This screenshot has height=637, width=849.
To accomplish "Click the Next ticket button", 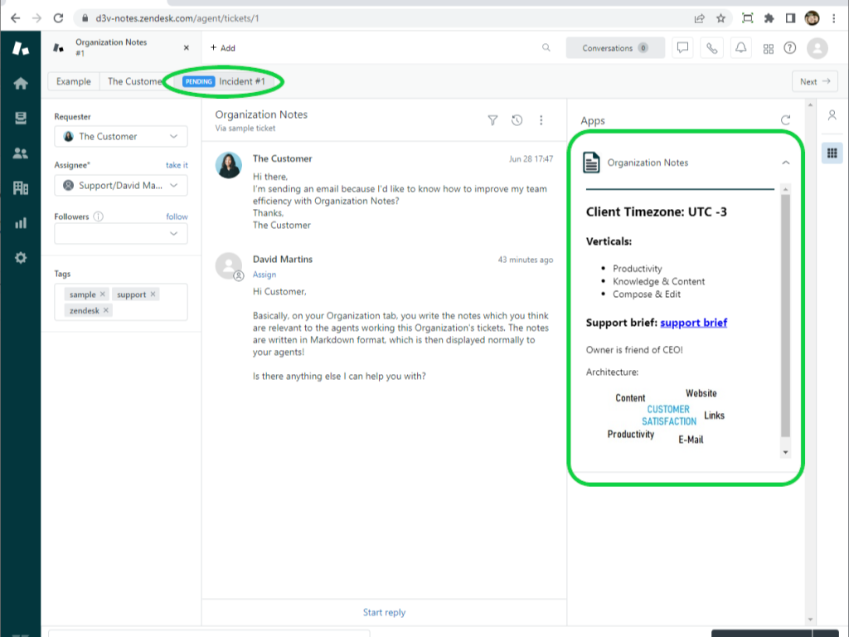I will point(814,81).
